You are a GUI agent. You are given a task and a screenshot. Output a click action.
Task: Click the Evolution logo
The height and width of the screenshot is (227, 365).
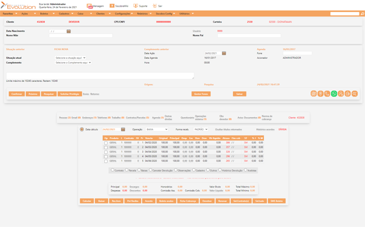(x=18, y=5)
